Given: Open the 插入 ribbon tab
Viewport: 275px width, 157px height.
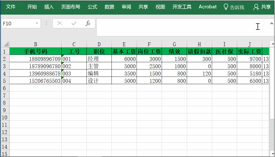Looking at the screenshot, I should 49,7.
